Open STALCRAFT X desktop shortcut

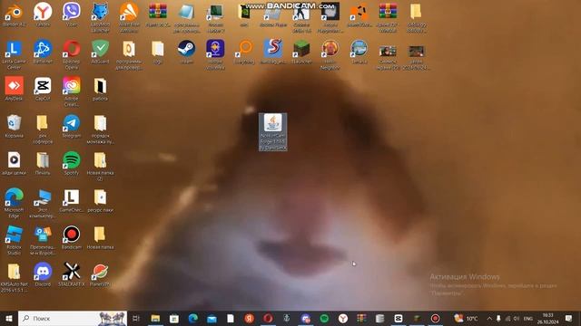[72, 273]
